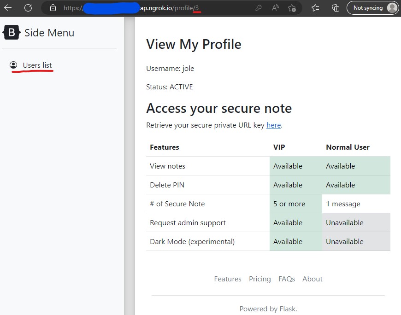Go to the Features footer link
This screenshot has width=401, height=315.
tap(228, 279)
